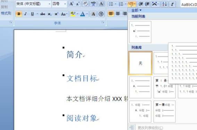Open the Font dialog launcher
The width and height of the screenshot is (197, 130).
tap(103, 22)
